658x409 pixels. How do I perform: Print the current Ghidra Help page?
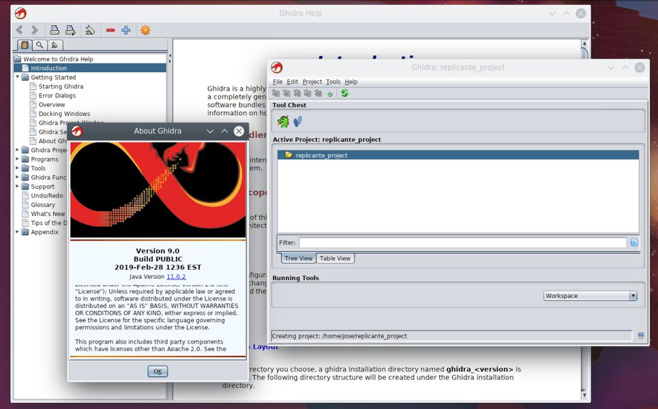pyautogui.click(x=55, y=30)
